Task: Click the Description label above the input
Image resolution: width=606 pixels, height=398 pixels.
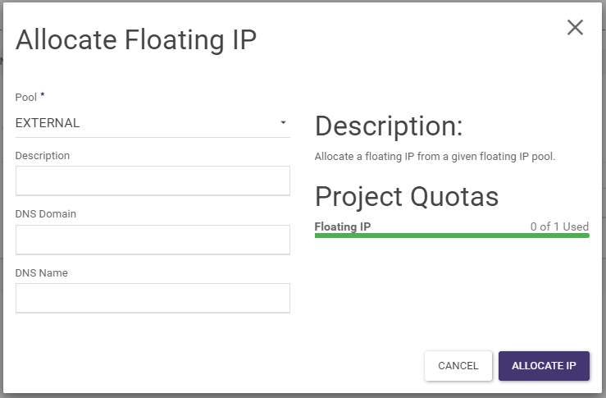Action: tap(43, 155)
